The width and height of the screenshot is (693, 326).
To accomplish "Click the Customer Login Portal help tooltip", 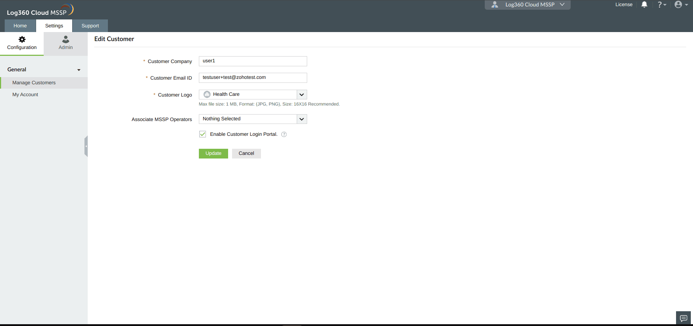I will click(284, 134).
